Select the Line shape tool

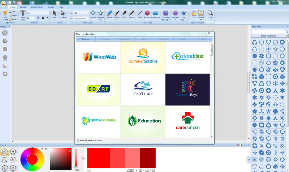(x=140, y=14)
